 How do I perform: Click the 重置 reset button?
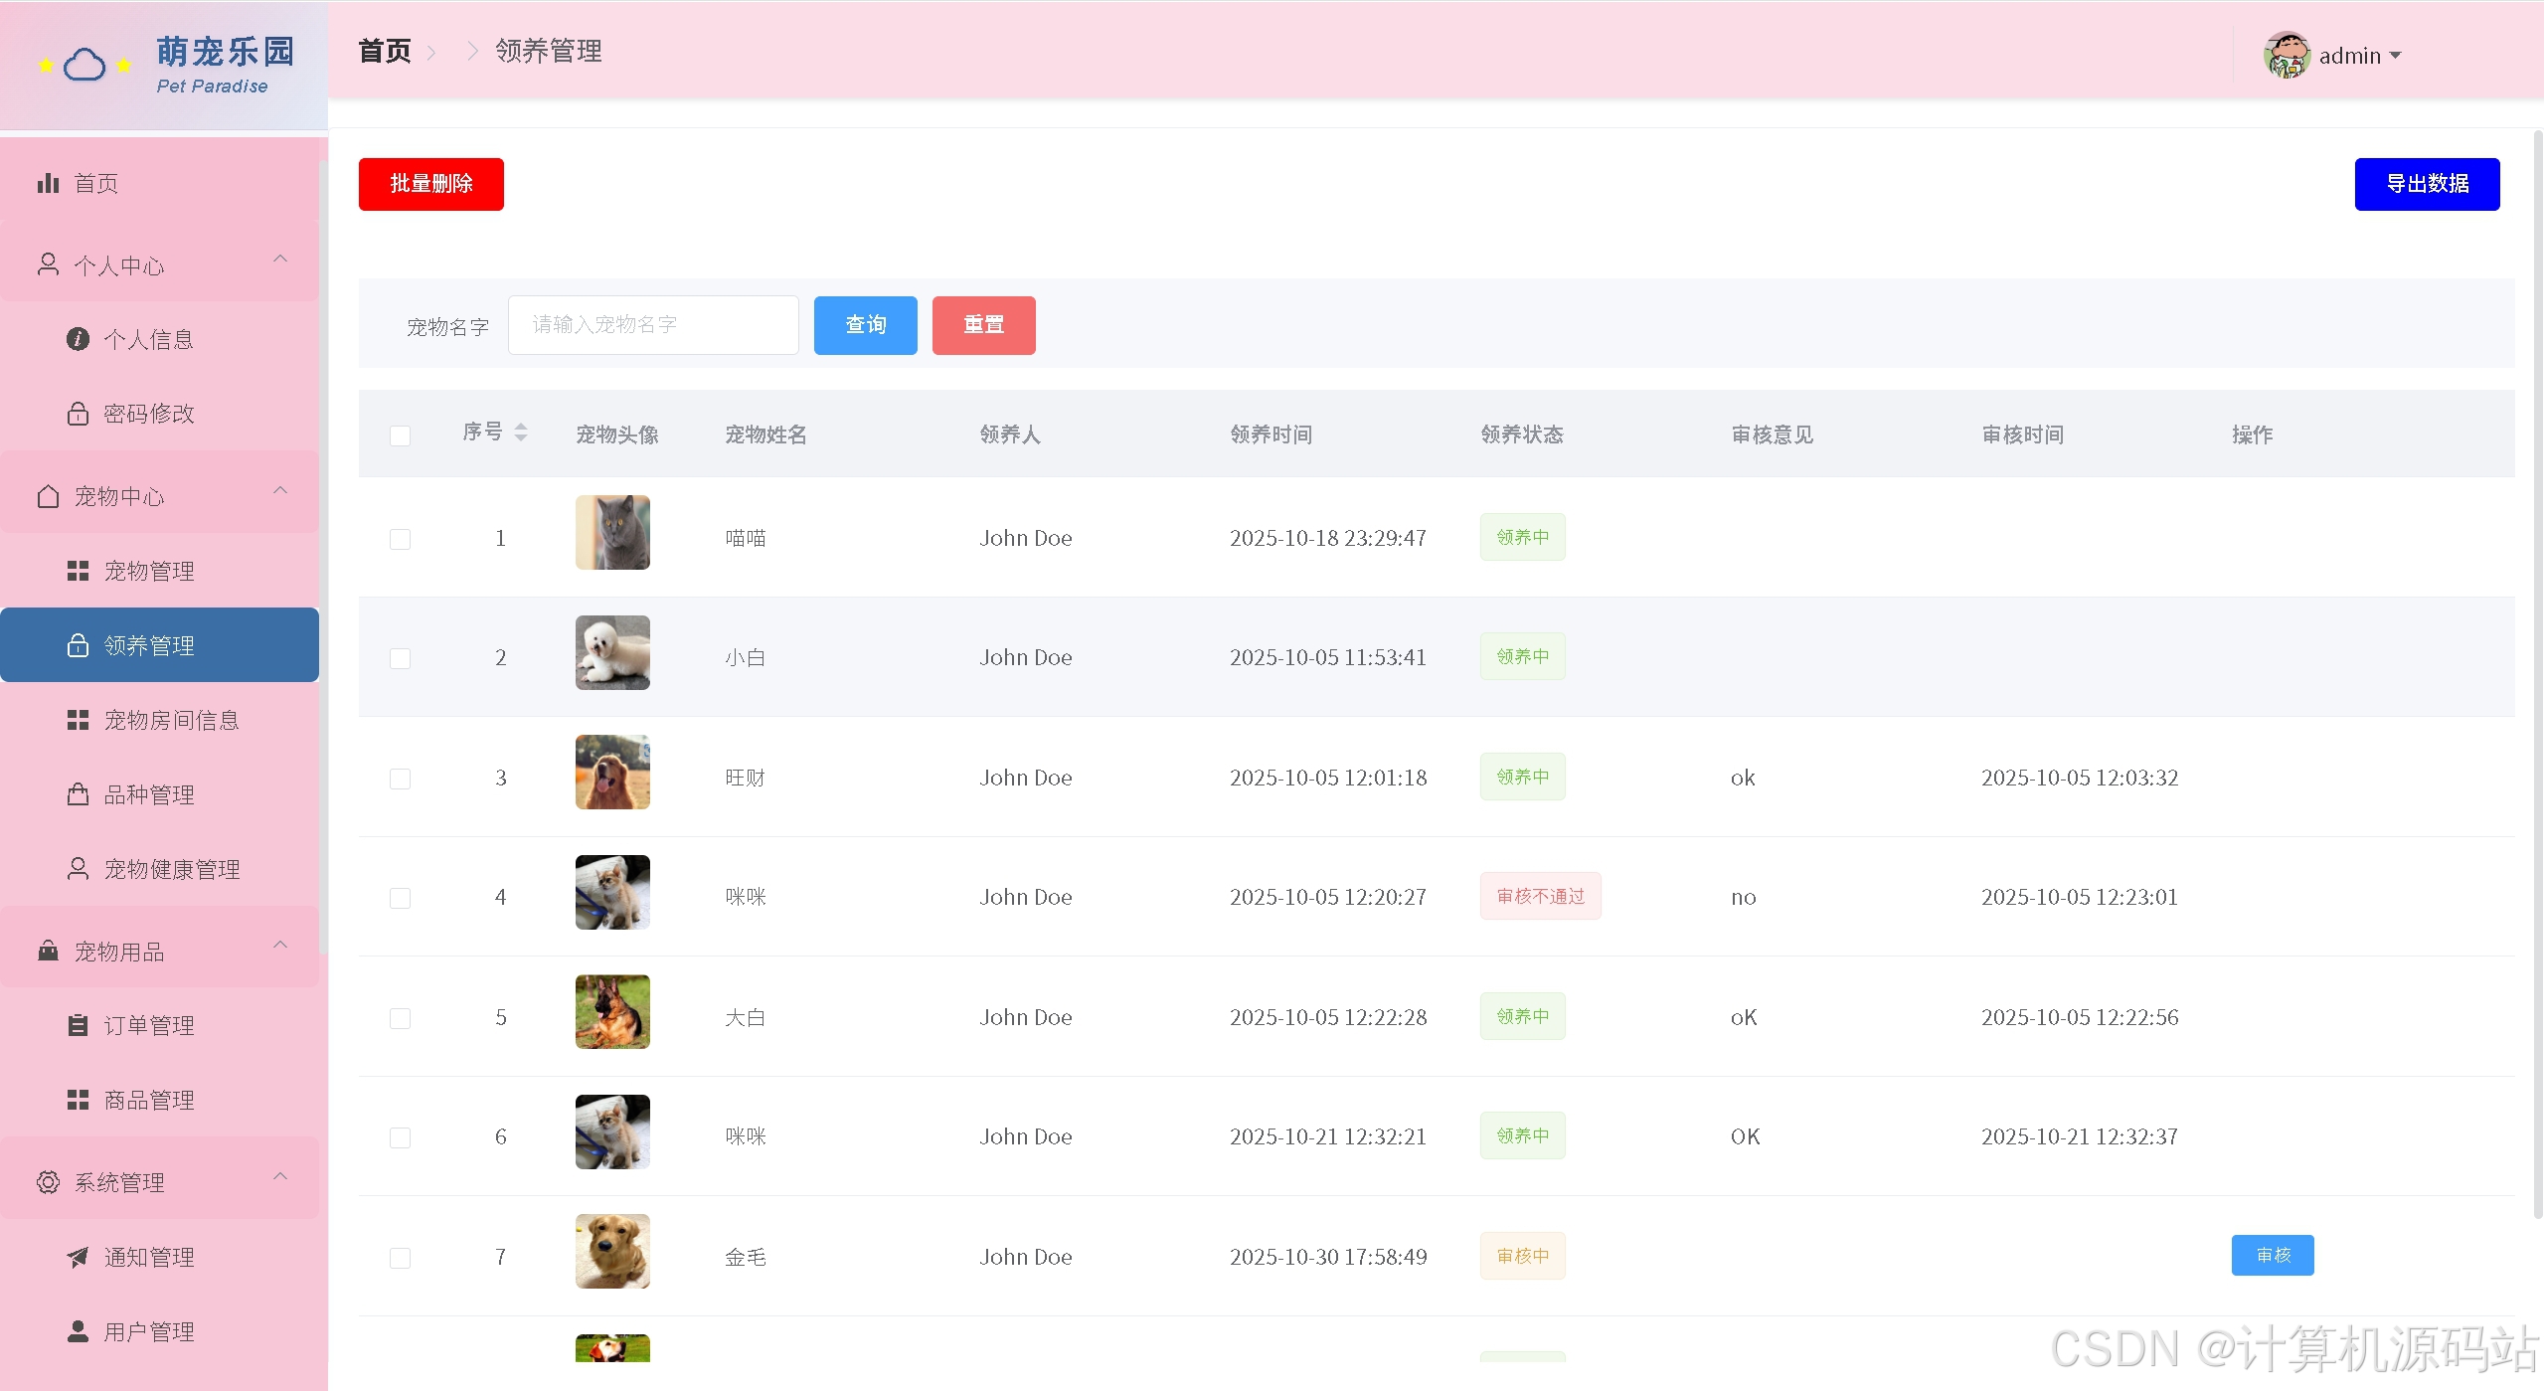[984, 325]
